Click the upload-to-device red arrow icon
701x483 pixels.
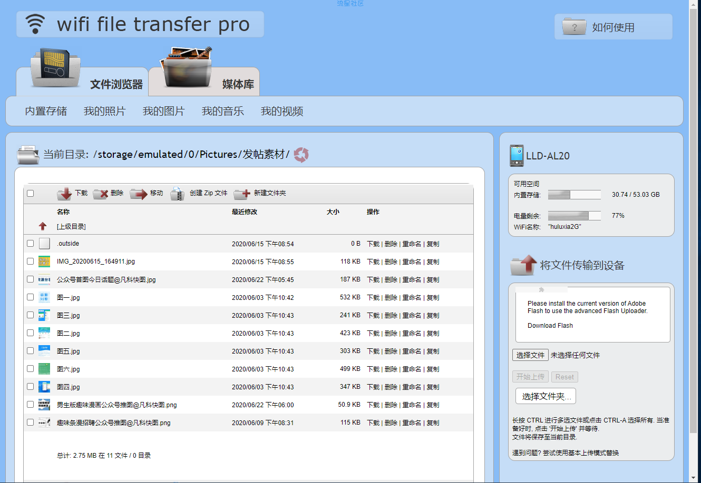pyautogui.click(x=523, y=265)
